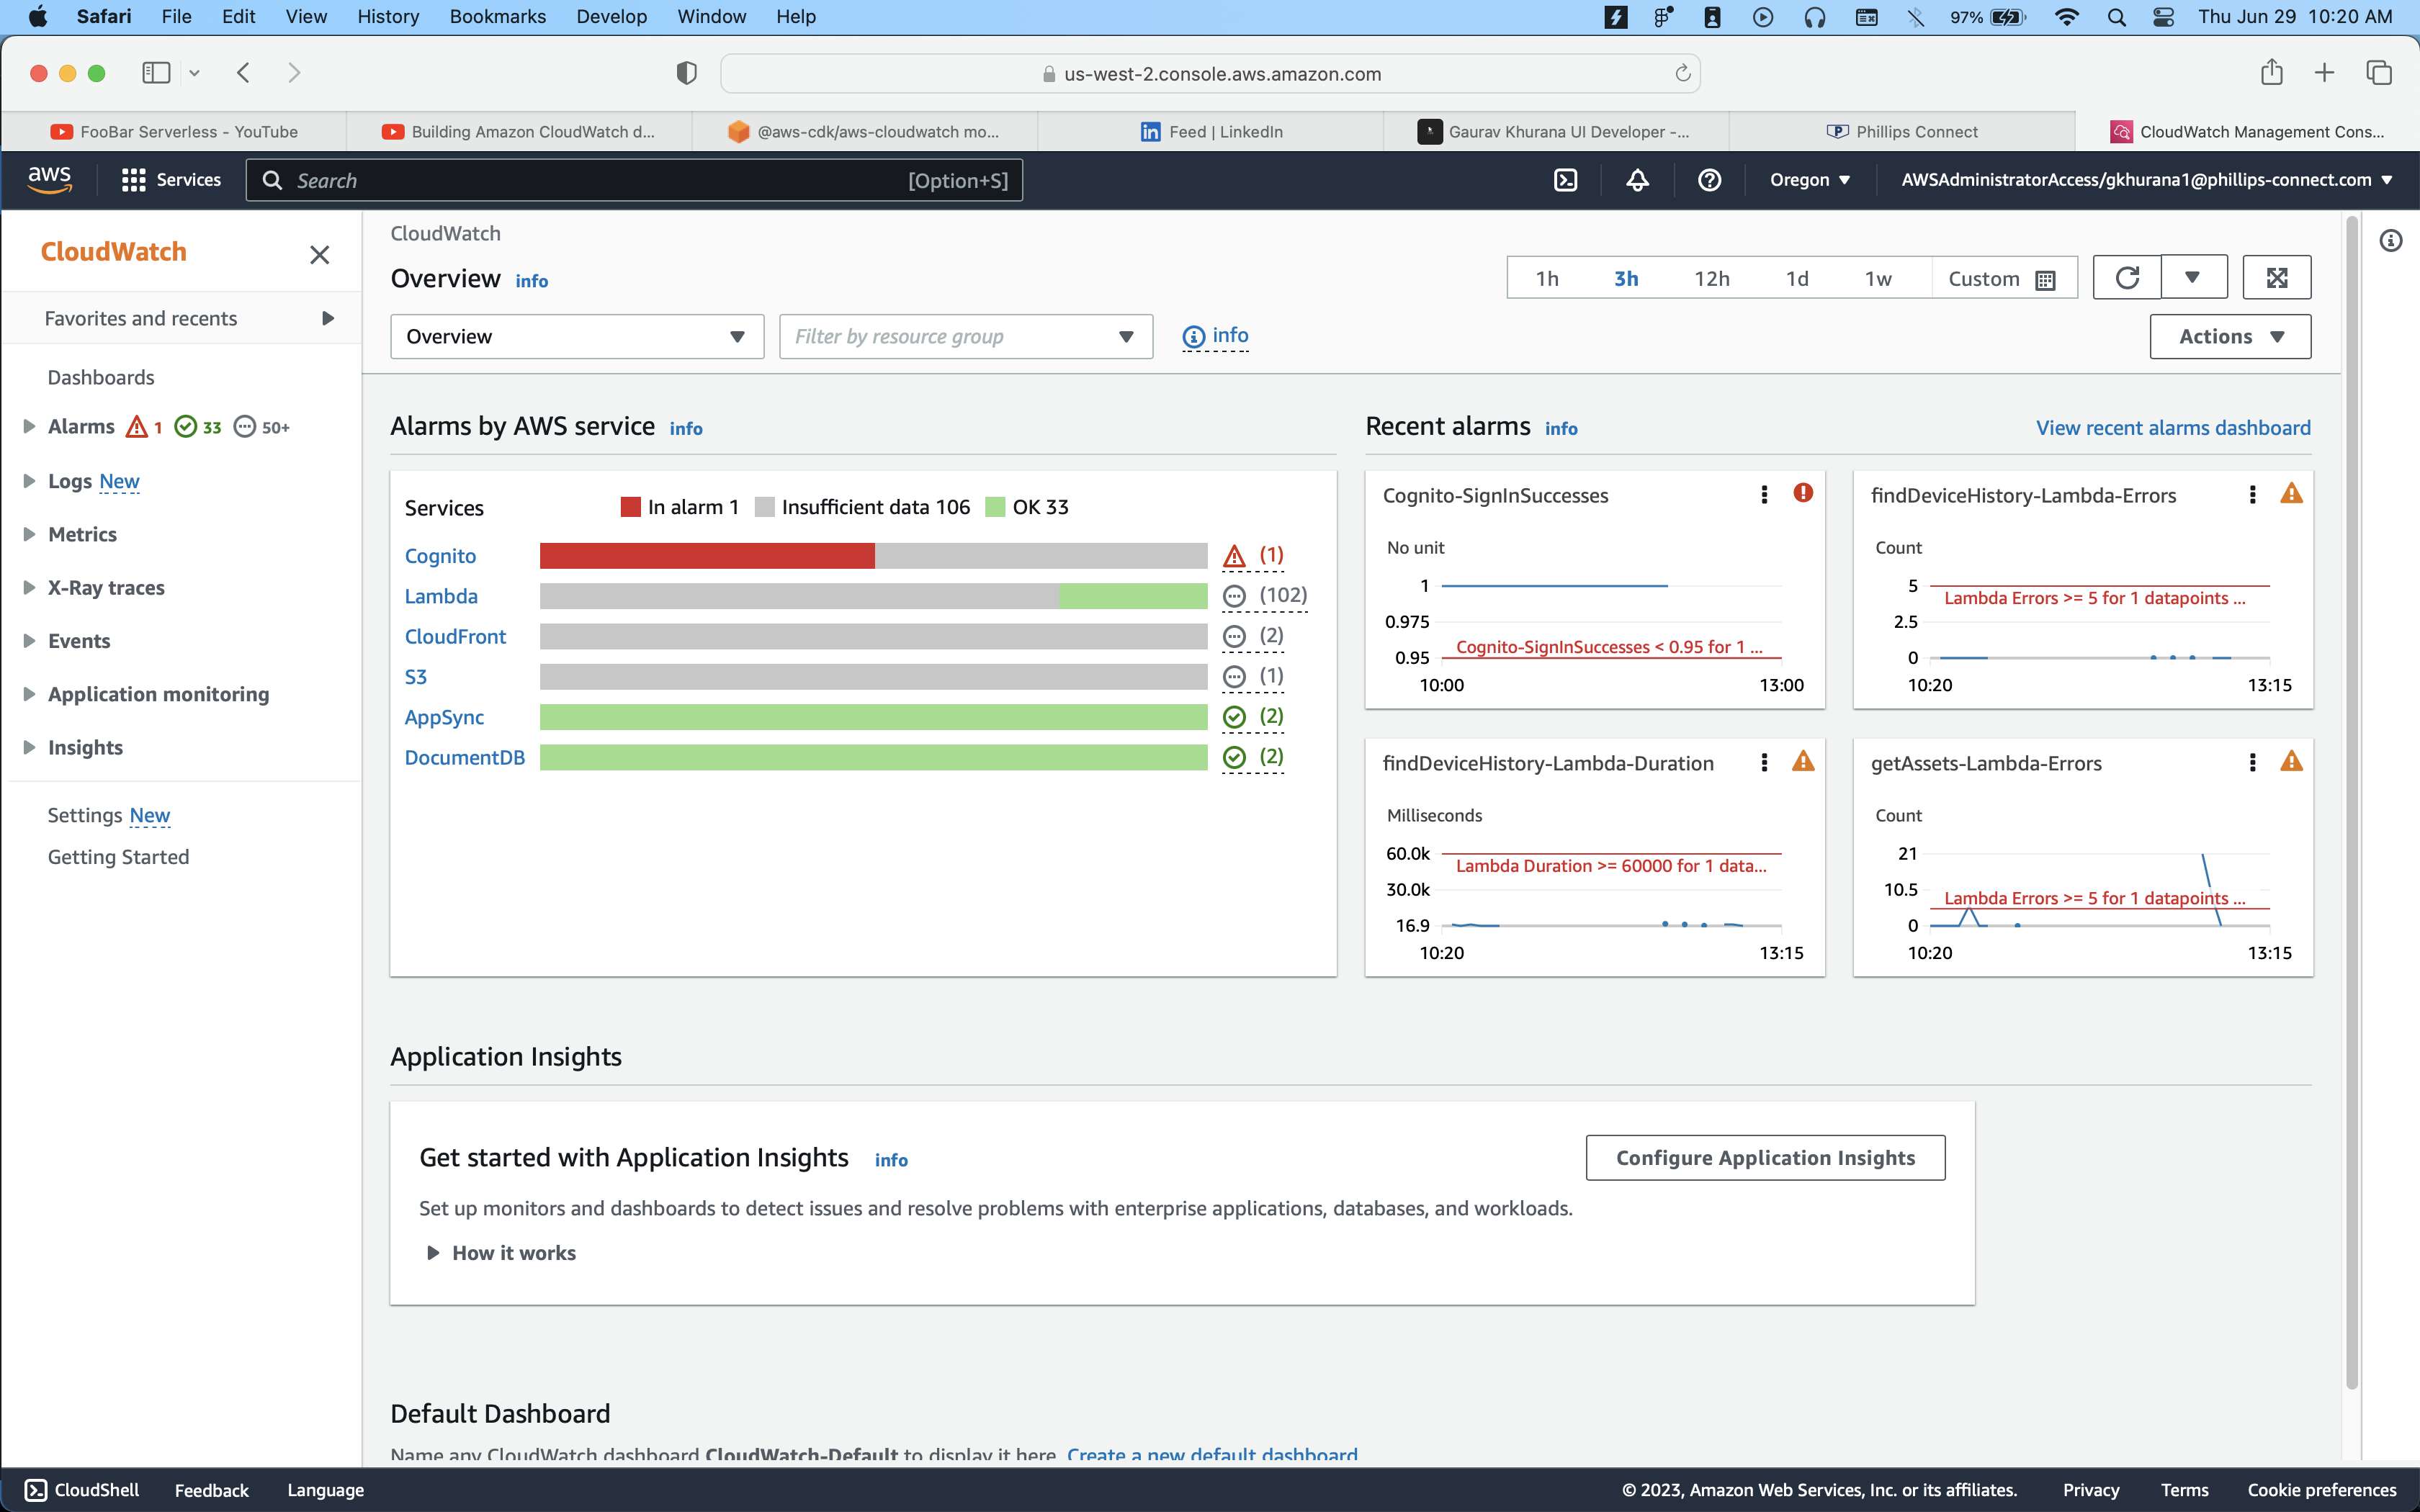Click the AWS search input field
The height and width of the screenshot is (1512, 2420).
(x=634, y=180)
